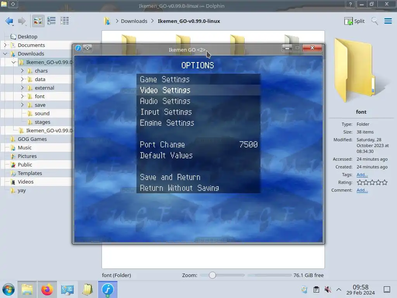Collapse the Downloads tree node
This screenshot has height=298, width=397.
click(x=5, y=54)
